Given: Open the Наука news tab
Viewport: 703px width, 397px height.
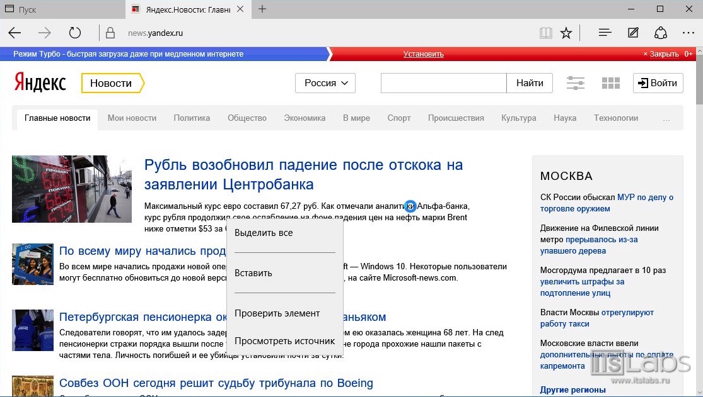Looking at the screenshot, I should (x=565, y=118).
